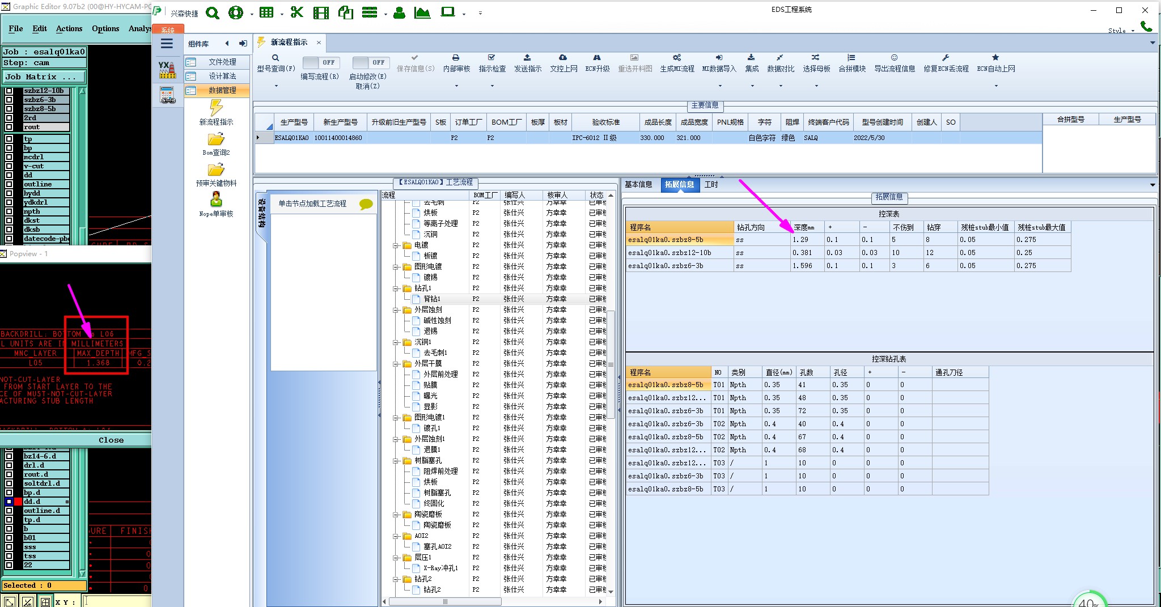The height and width of the screenshot is (607, 1161).
Task: Switch to the 基本信息 tab
Action: click(x=638, y=185)
